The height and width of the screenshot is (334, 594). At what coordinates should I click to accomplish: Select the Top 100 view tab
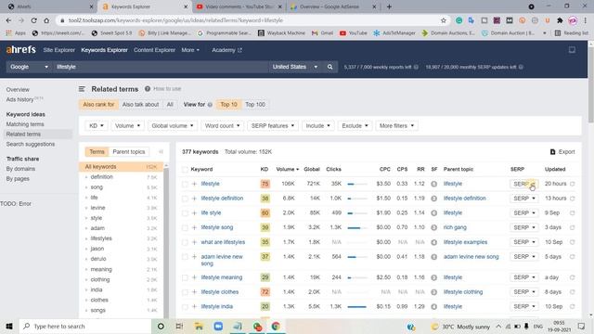(255, 105)
